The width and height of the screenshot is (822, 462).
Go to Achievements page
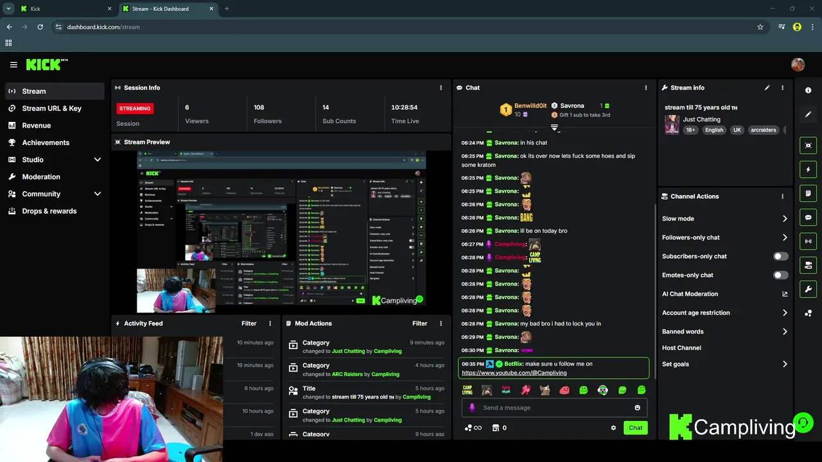point(55,142)
